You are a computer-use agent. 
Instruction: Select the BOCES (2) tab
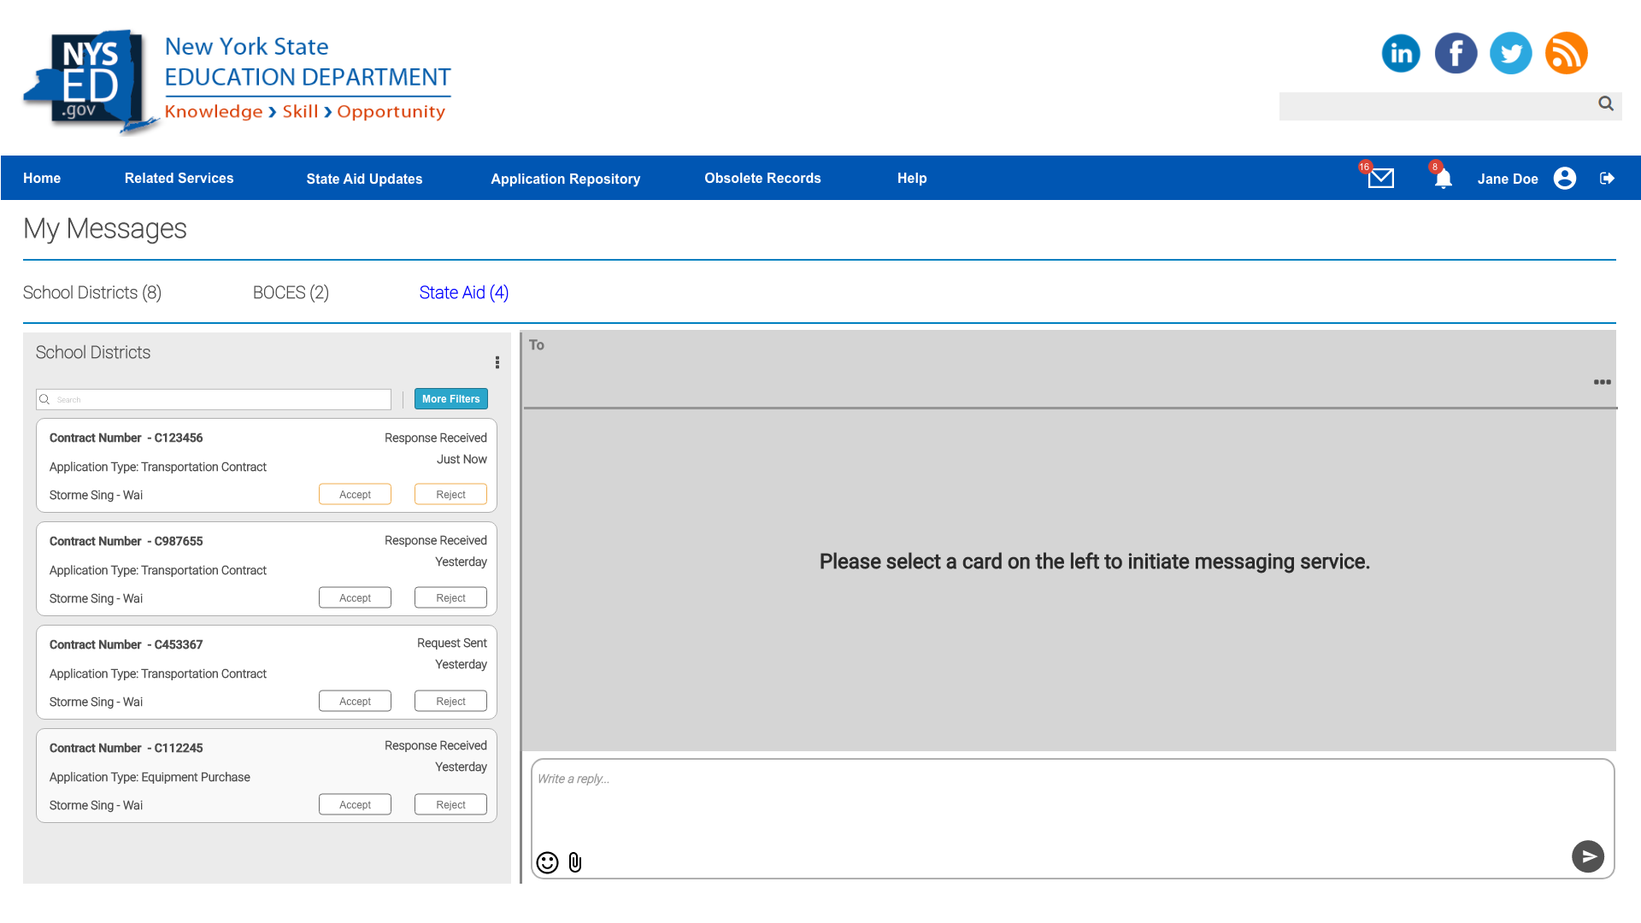tap(291, 292)
